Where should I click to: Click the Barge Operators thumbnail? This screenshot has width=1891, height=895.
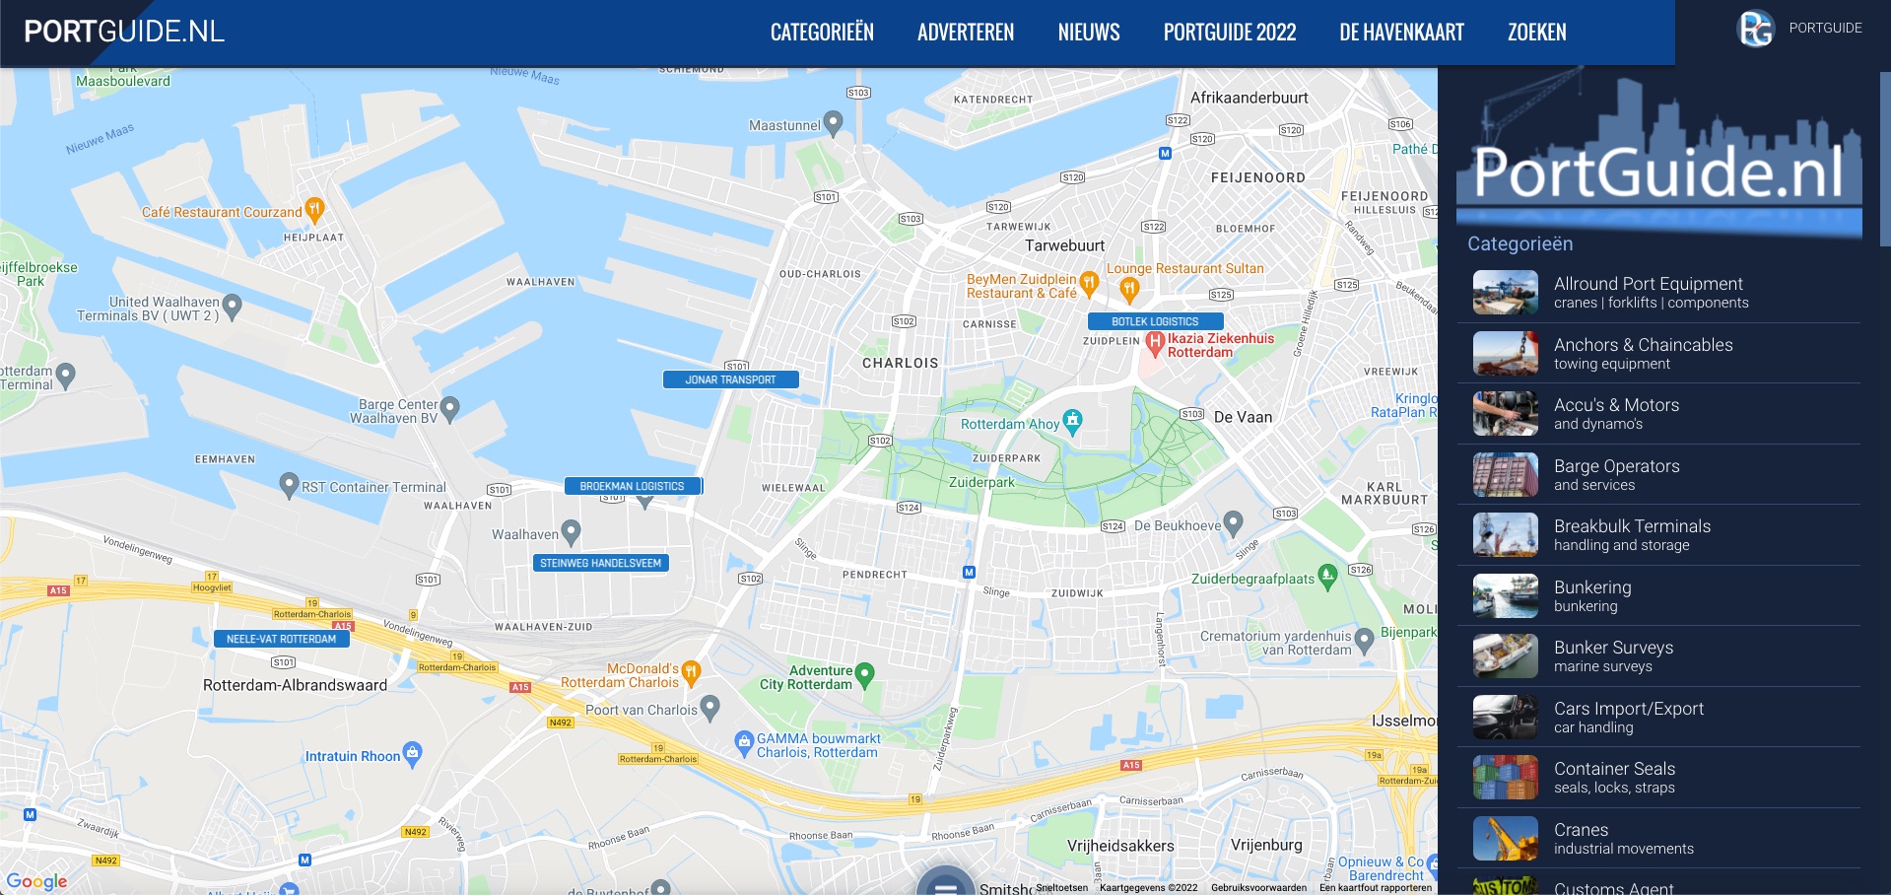point(1506,475)
